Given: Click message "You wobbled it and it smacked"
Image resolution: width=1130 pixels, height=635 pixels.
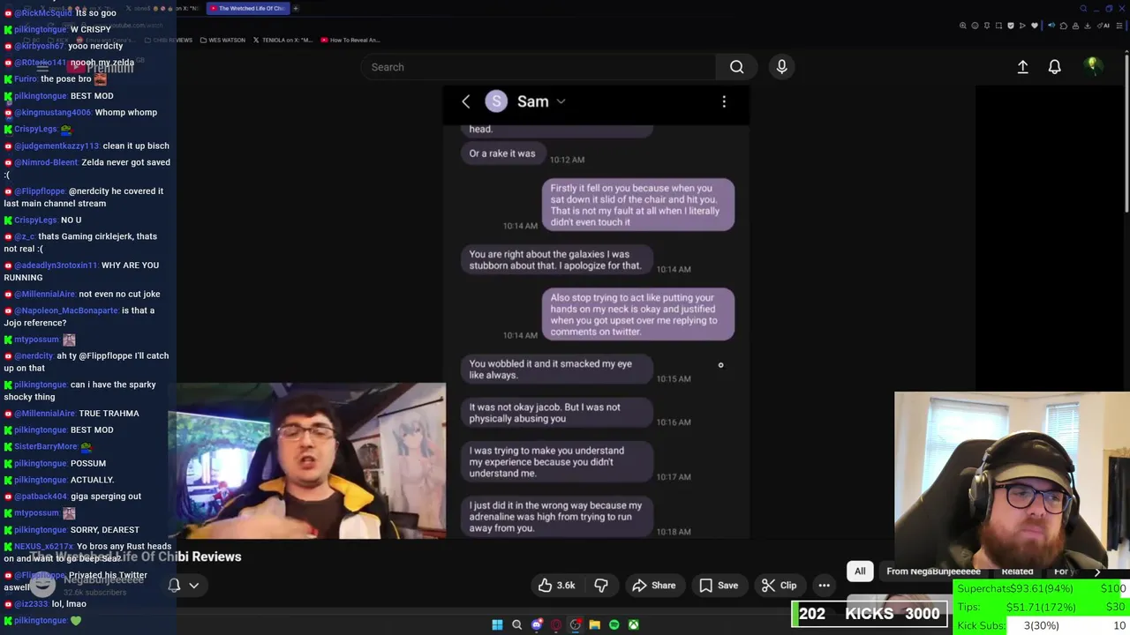Looking at the screenshot, I should tap(557, 370).
